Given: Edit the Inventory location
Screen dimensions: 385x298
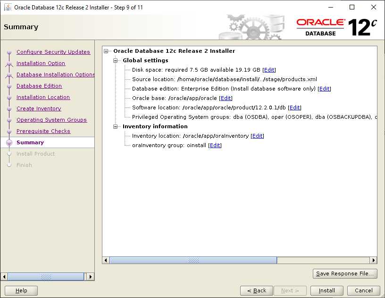Looking at the screenshot, I should pos(257,136).
